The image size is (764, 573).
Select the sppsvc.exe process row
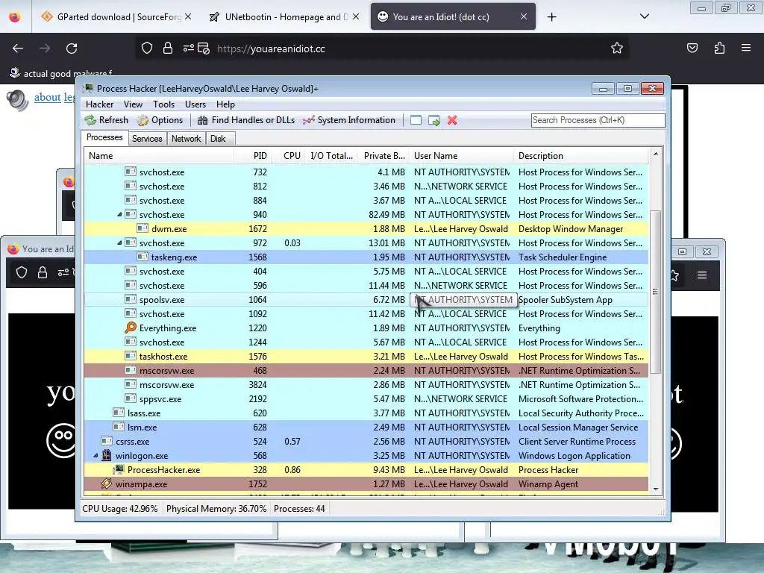[366, 399]
